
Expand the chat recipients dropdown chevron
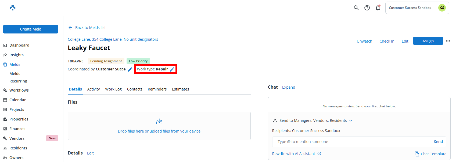pos(350,120)
